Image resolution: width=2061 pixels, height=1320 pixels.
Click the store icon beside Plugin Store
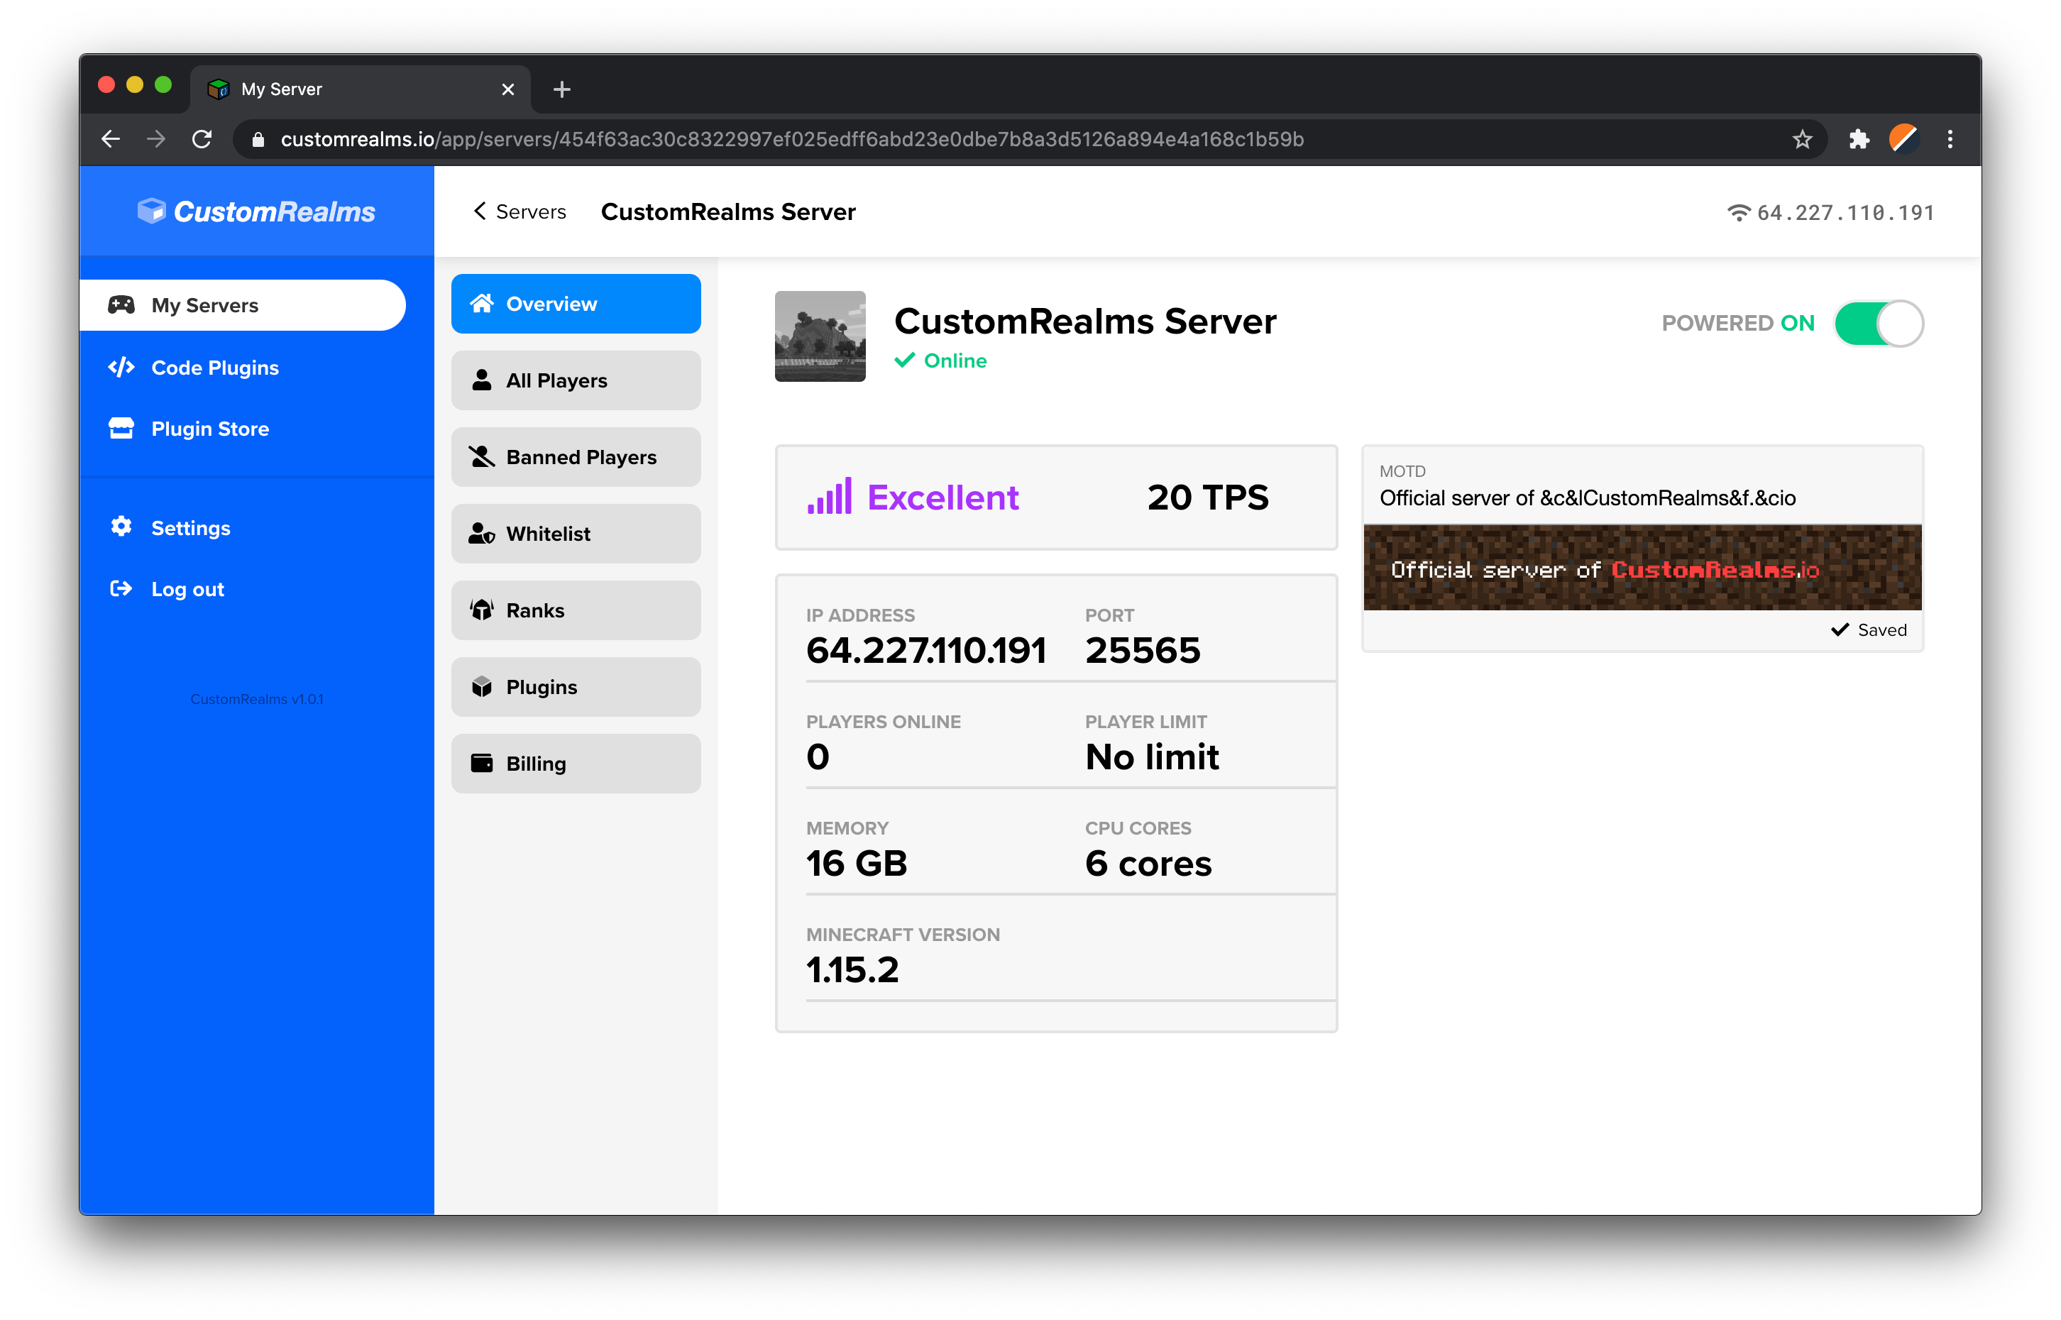pos(121,428)
